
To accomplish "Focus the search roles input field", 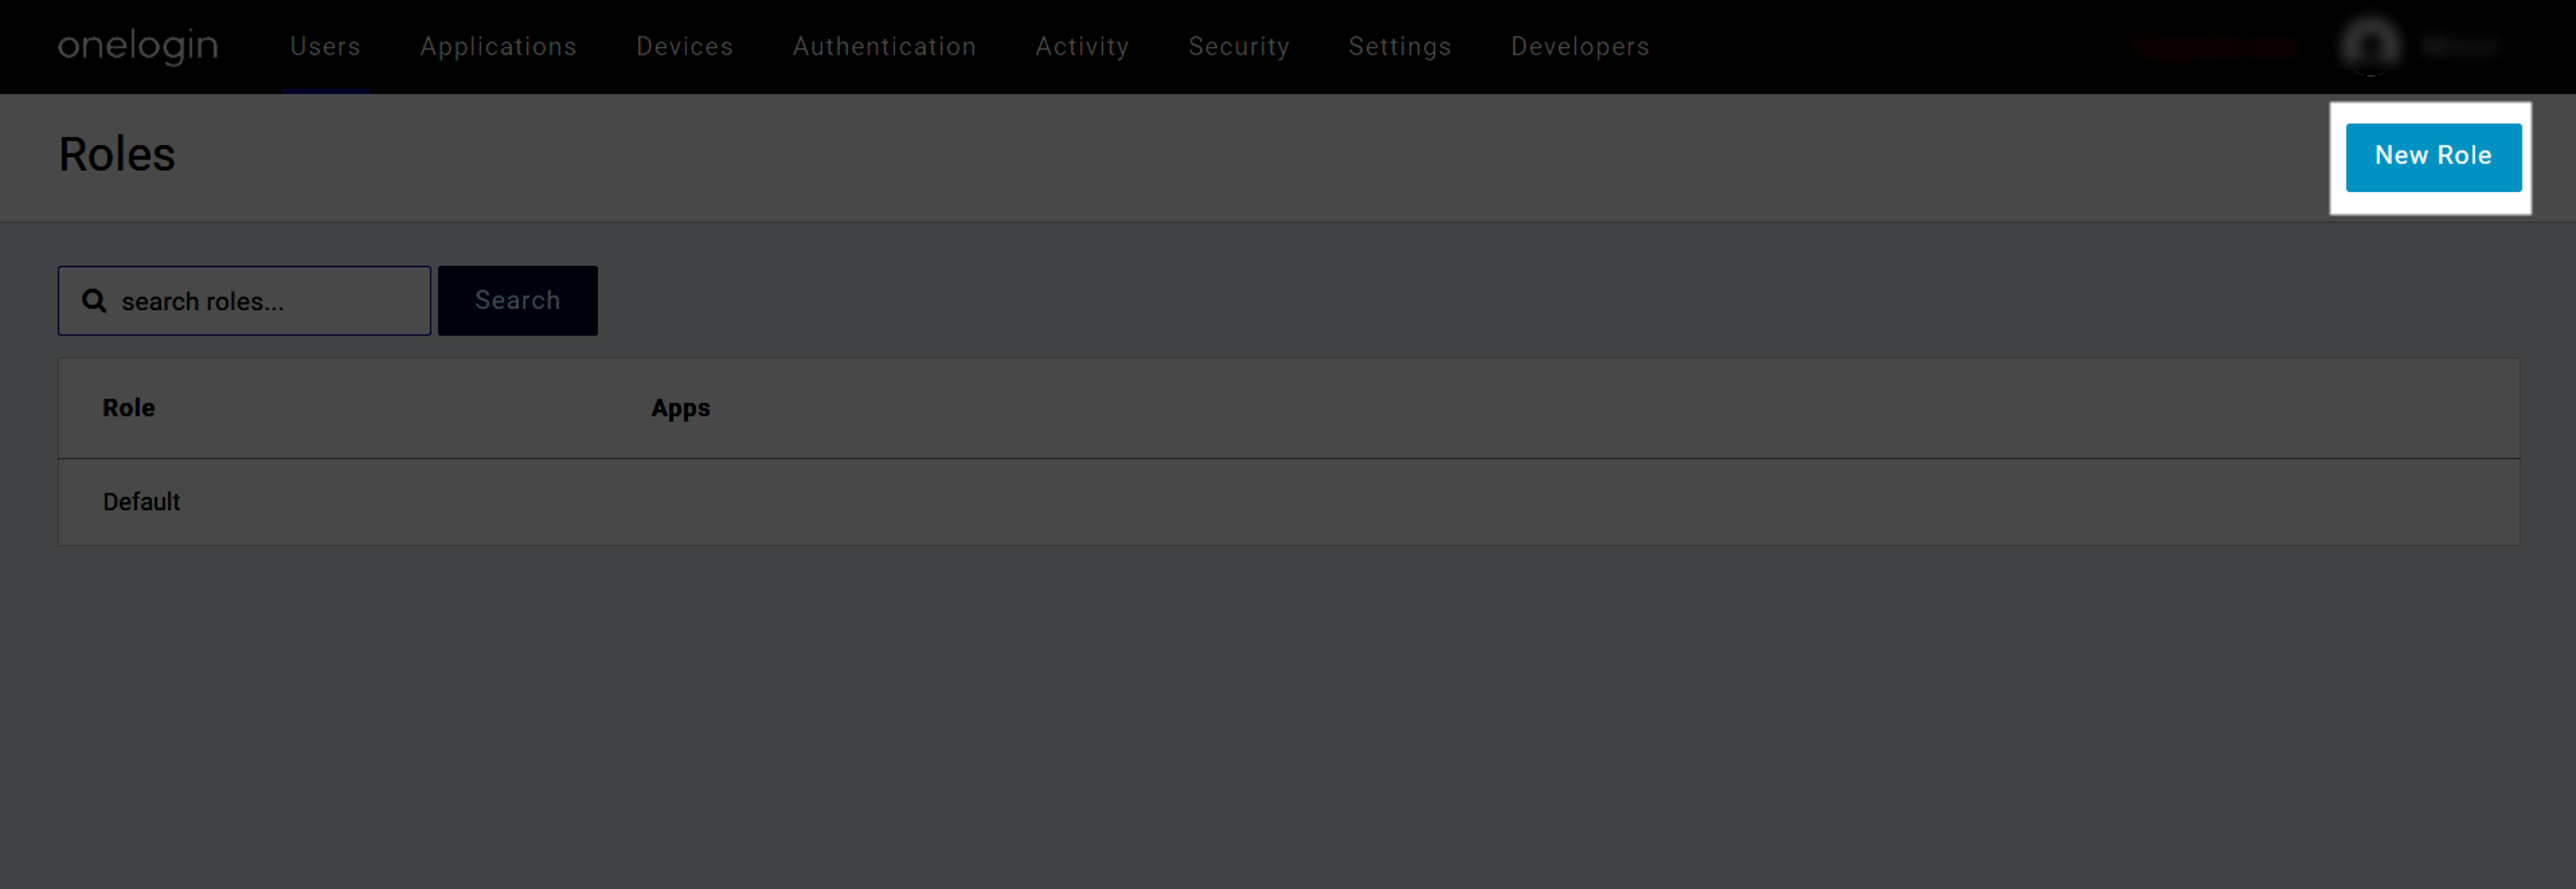I will click(x=245, y=300).
